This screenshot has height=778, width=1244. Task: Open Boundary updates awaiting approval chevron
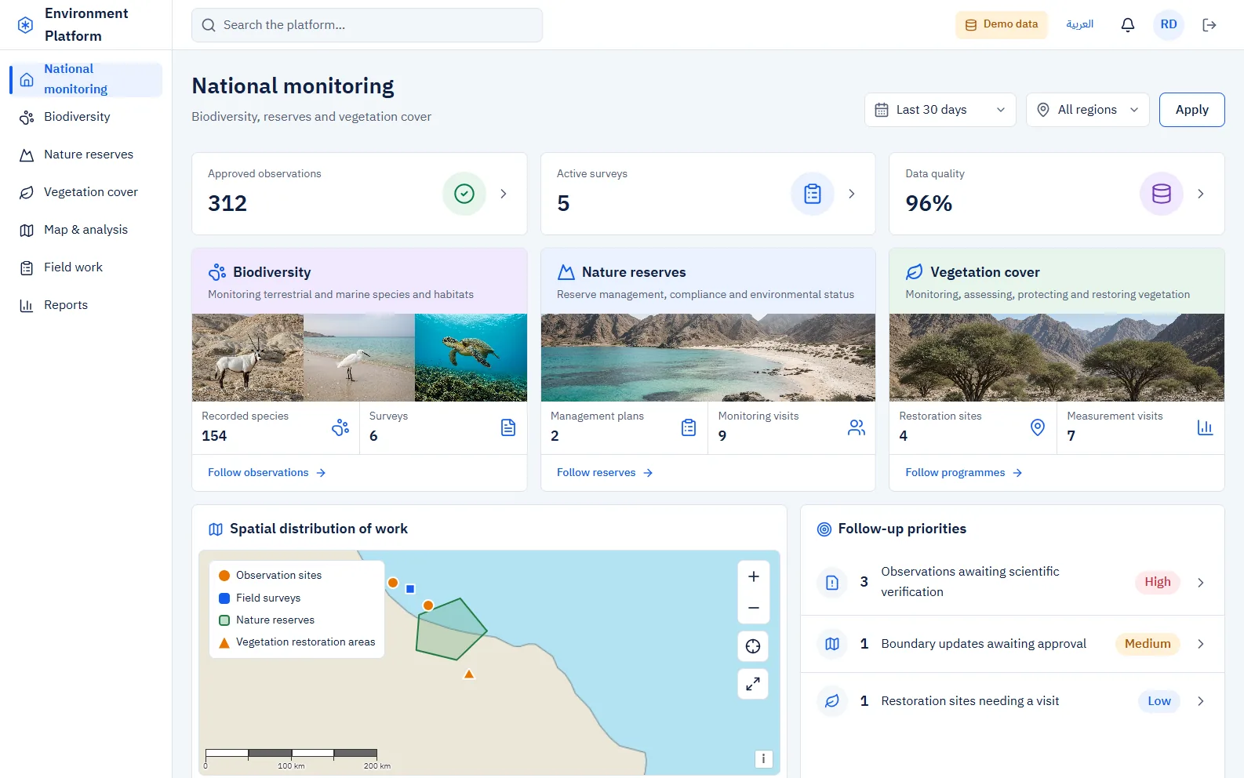coord(1201,644)
